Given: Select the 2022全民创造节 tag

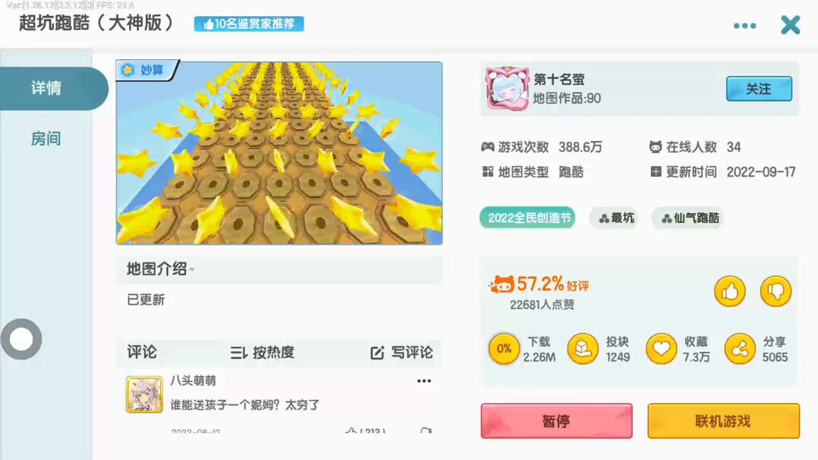Looking at the screenshot, I should (x=528, y=218).
